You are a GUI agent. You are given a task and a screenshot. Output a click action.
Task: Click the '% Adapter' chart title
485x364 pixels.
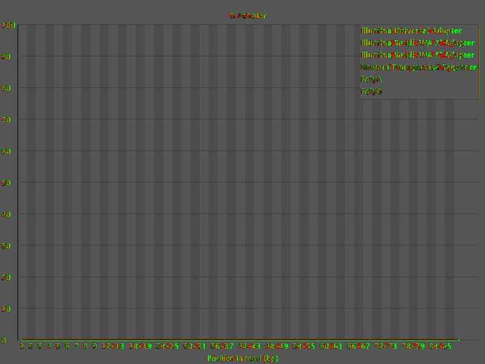click(247, 16)
